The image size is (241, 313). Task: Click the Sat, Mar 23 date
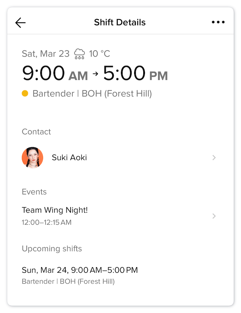point(46,54)
